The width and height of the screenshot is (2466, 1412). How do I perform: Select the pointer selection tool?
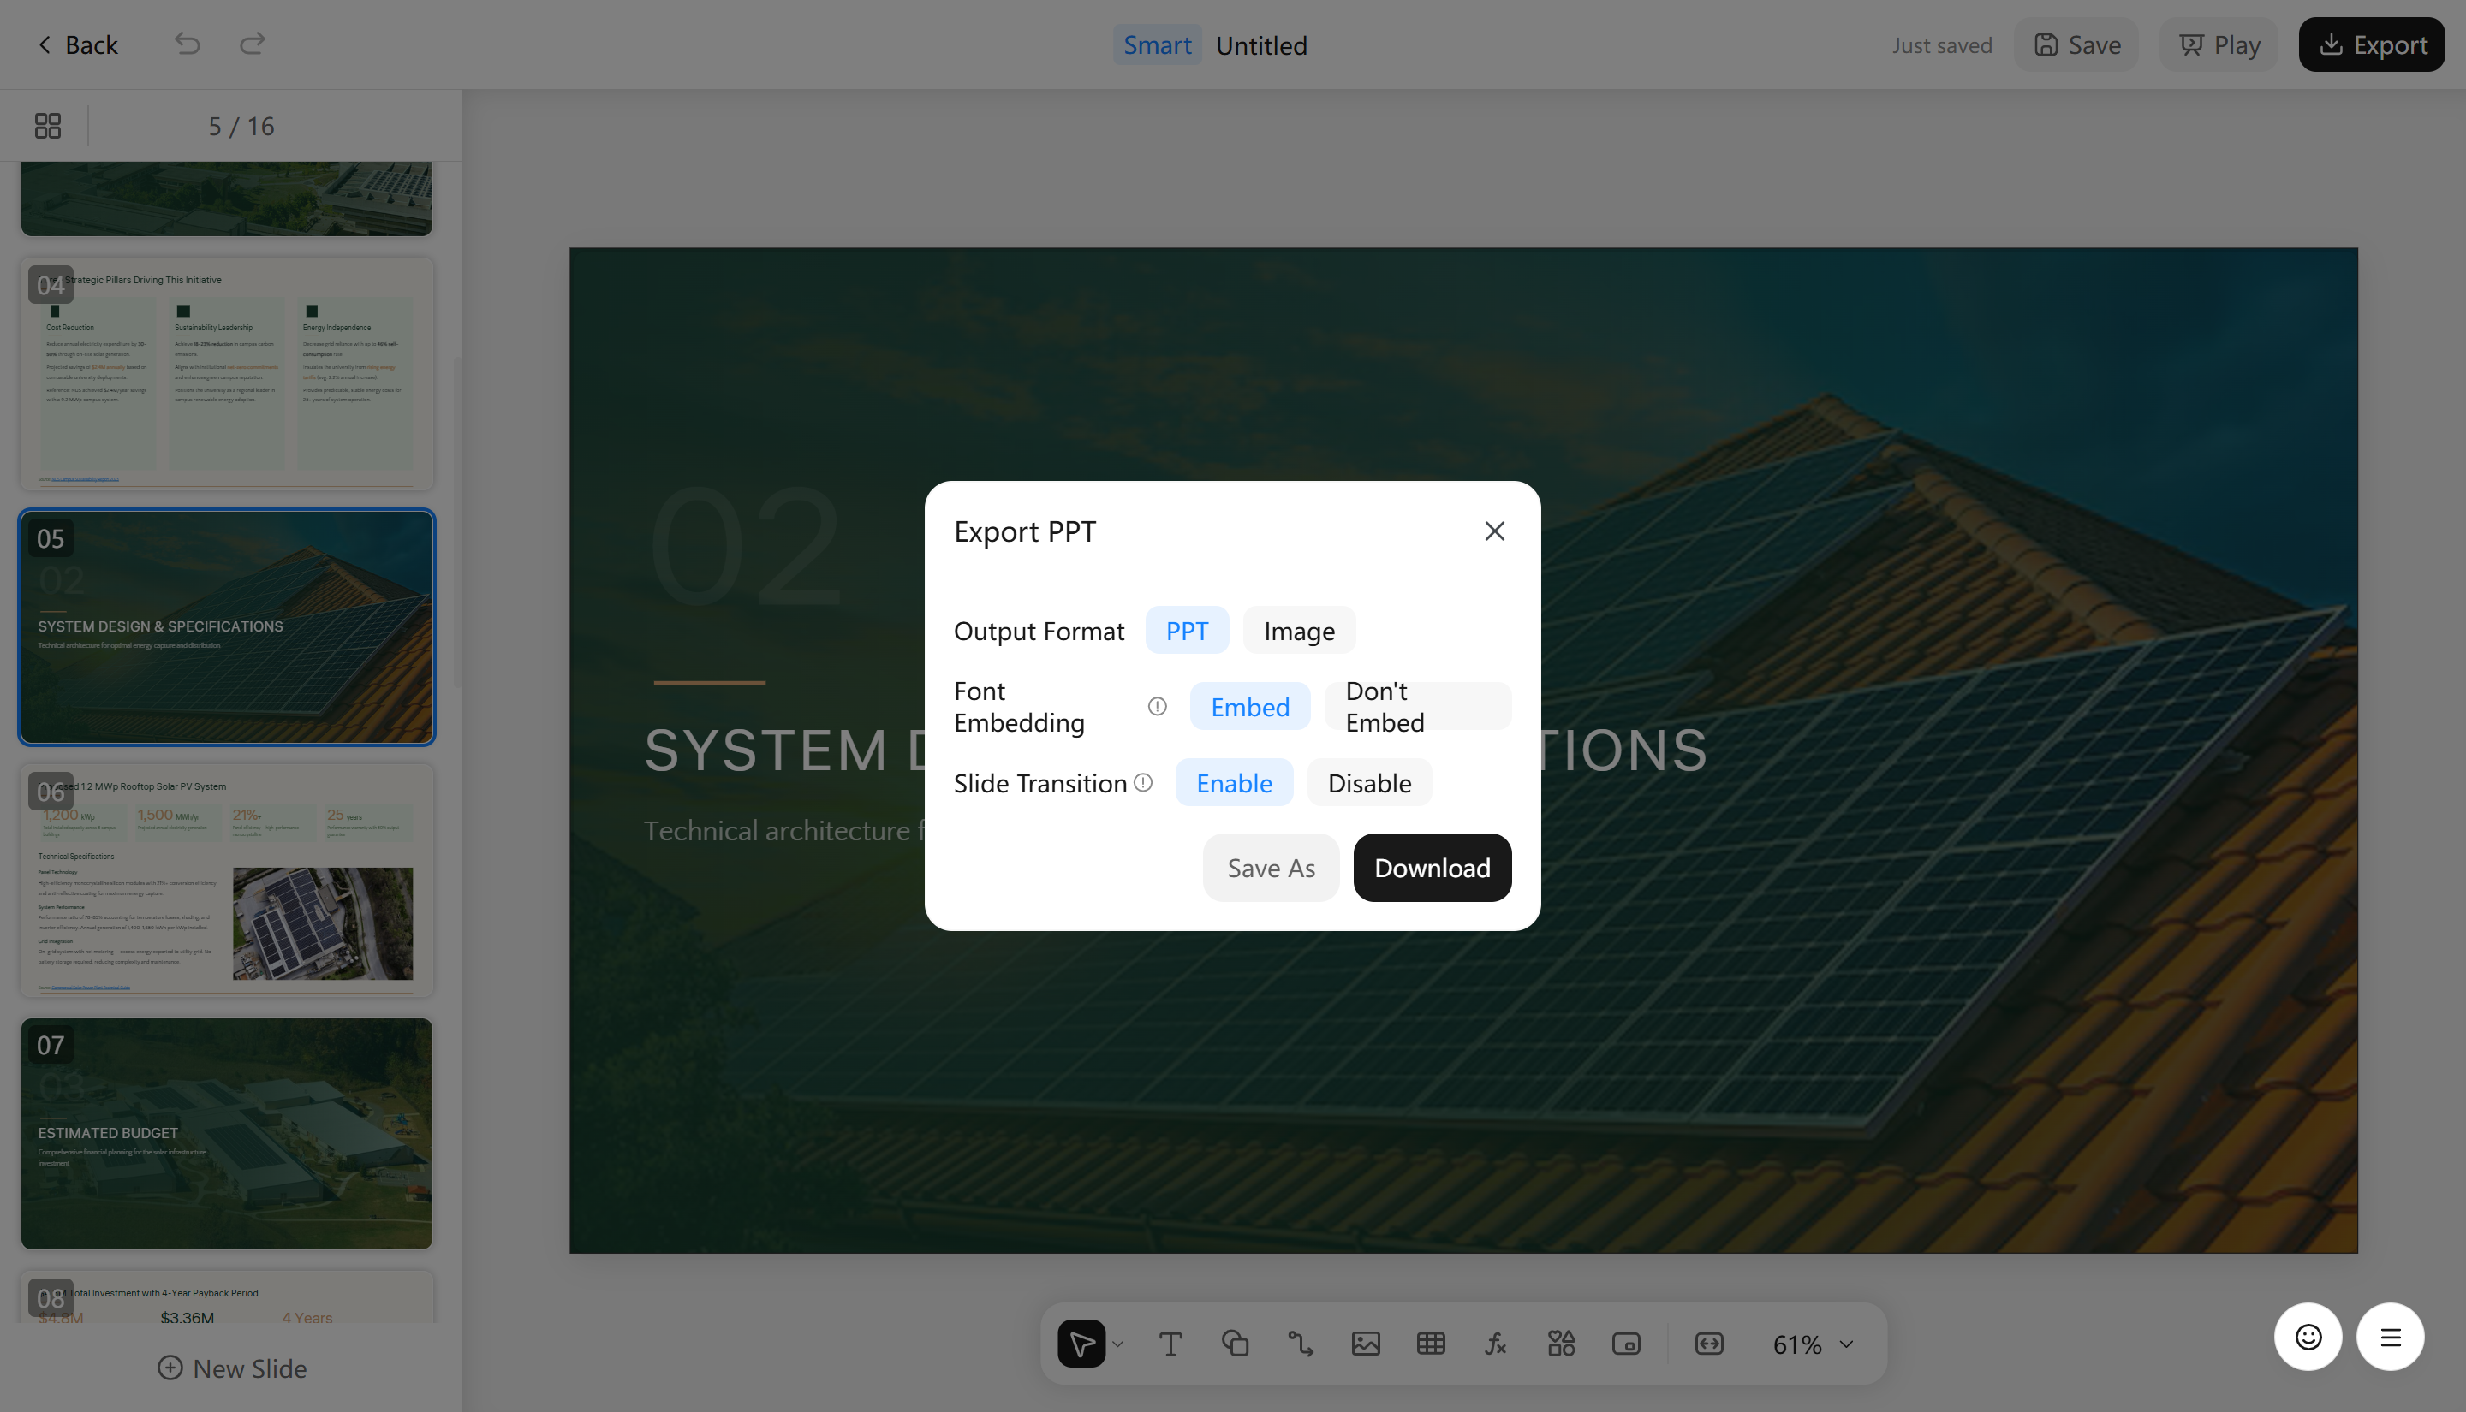(1081, 1344)
